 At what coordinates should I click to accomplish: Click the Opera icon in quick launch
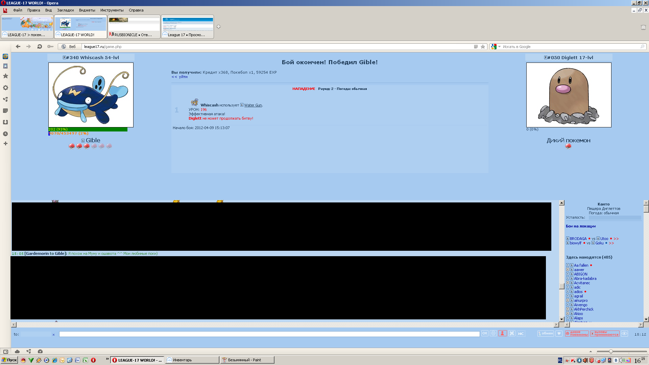coord(93,360)
